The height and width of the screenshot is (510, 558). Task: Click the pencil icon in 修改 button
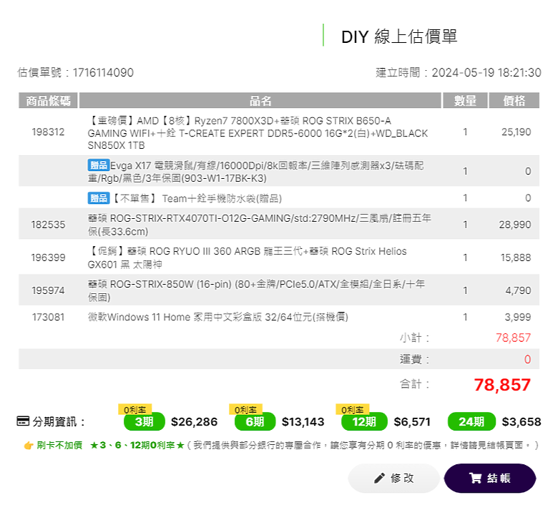coord(379,478)
